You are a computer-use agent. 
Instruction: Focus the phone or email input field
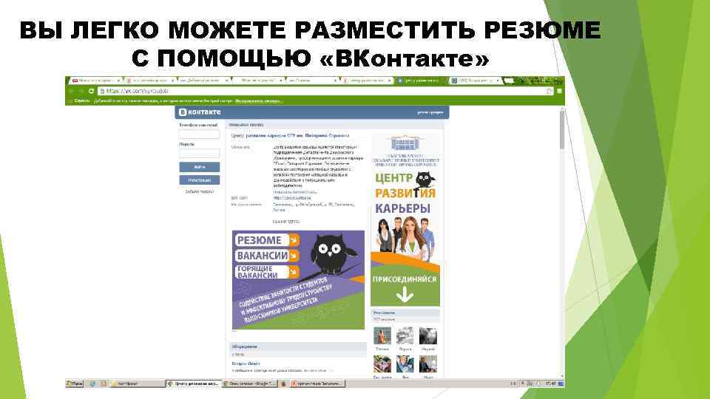(x=199, y=134)
